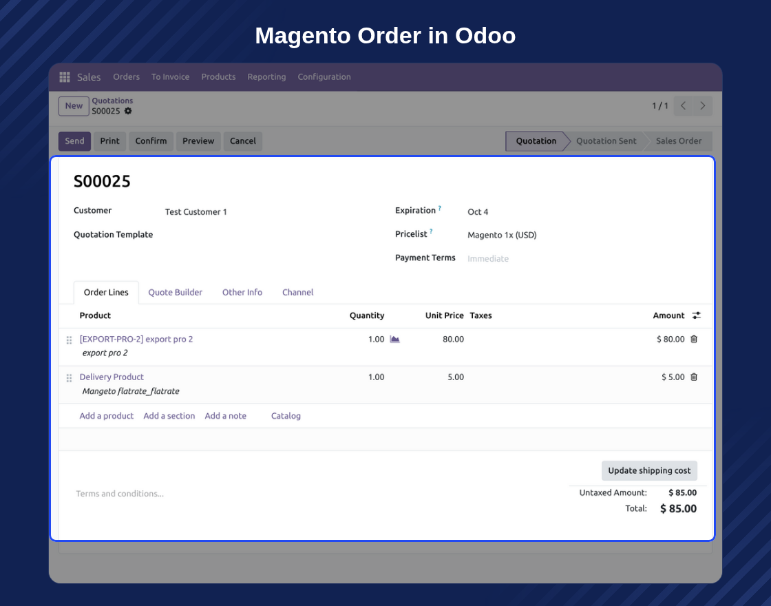Image resolution: width=771 pixels, height=606 pixels.
Task: Switch to the Quote Builder tab
Action: [175, 292]
